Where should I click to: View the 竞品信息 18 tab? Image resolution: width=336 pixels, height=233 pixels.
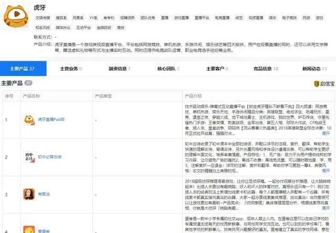click(x=266, y=69)
